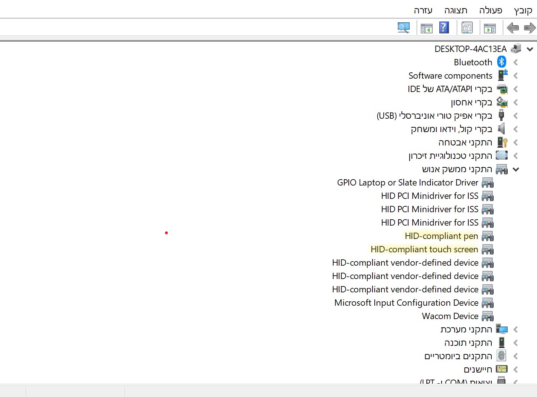Expand the התקני טכנולוגיית זיכרון category

pyautogui.click(x=515, y=156)
